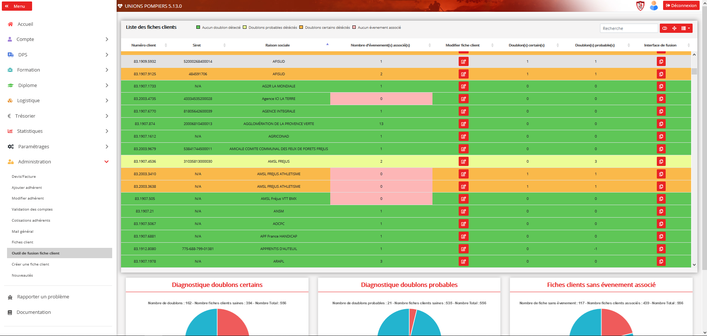Sort table by Raison sociale column
The height and width of the screenshot is (336, 707).
(277, 45)
